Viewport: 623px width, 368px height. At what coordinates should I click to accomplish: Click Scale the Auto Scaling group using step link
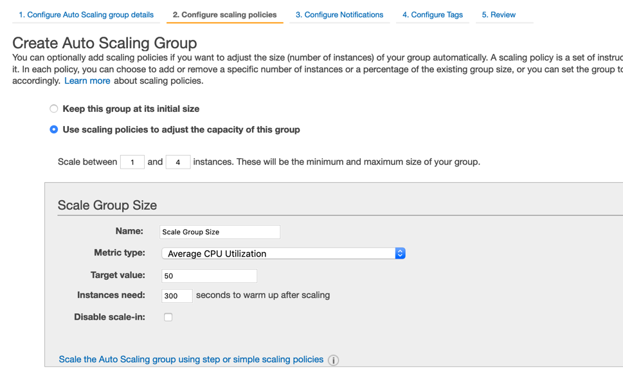[x=191, y=359]
